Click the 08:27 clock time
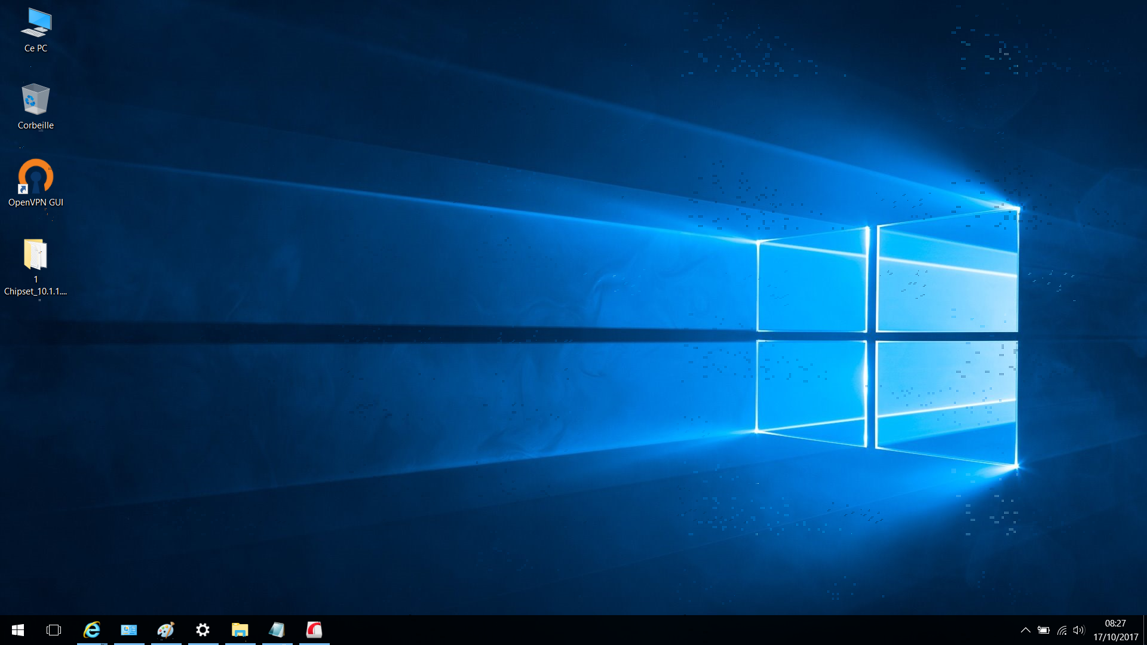 (x=1115, y=623)
